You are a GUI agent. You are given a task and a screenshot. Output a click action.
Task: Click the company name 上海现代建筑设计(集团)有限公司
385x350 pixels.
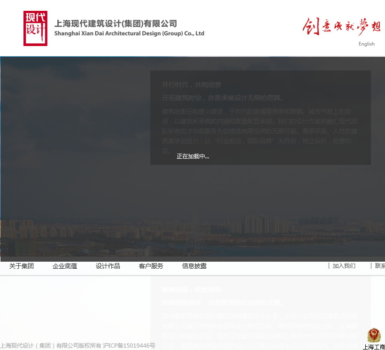(115, 23)
